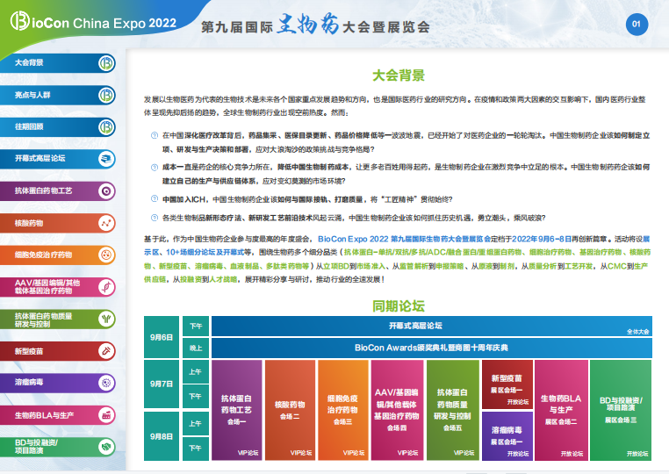Screen dimensions: 669x474
Task: Click the icon on the 抗体蛋白药物工艺 sidebar tab
Action: (105, 190)
